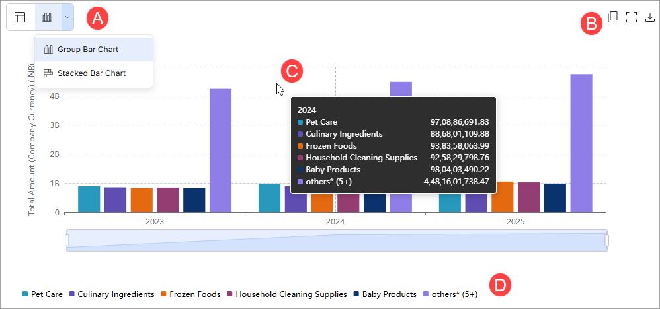
Task: Toggle the others* (5+) legend entry
Action: pyautogui.click(x=450, y=294)
